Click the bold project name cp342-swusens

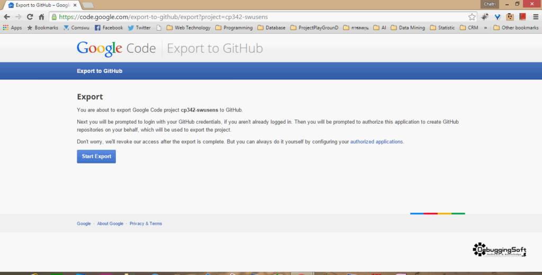200,110
